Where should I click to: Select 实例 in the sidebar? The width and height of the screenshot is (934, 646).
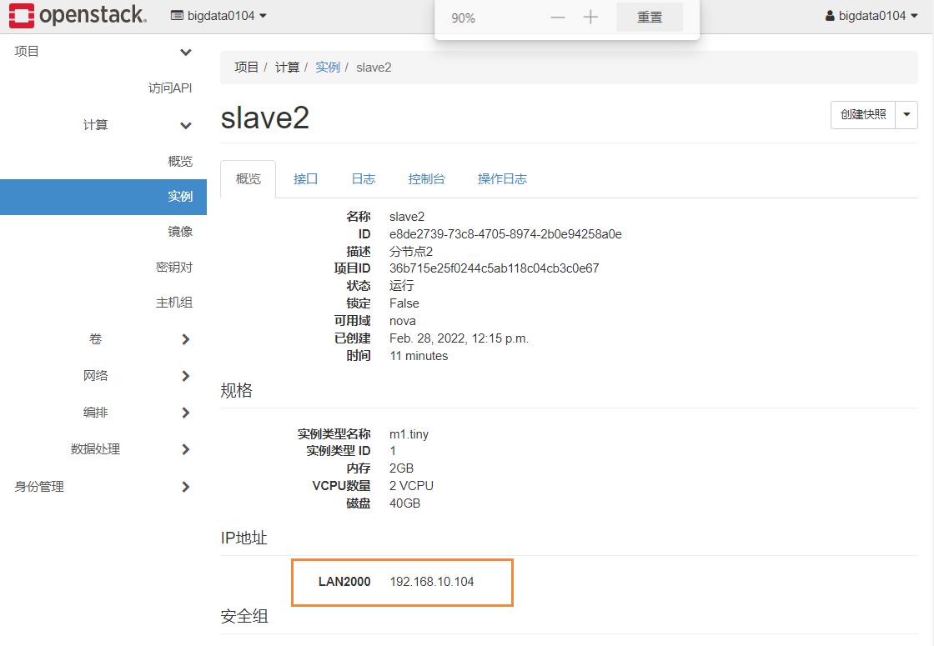tap(103, 197)
